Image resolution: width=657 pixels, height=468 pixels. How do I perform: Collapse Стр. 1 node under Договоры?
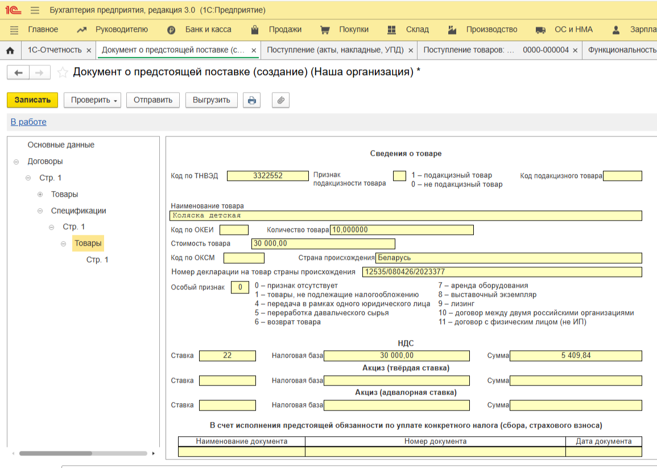point(28,178)
